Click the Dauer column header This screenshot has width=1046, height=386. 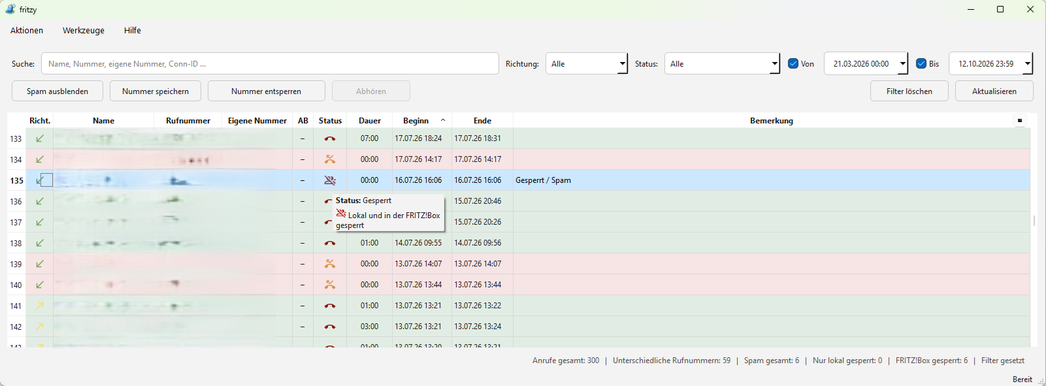click(x=369, y=120)
